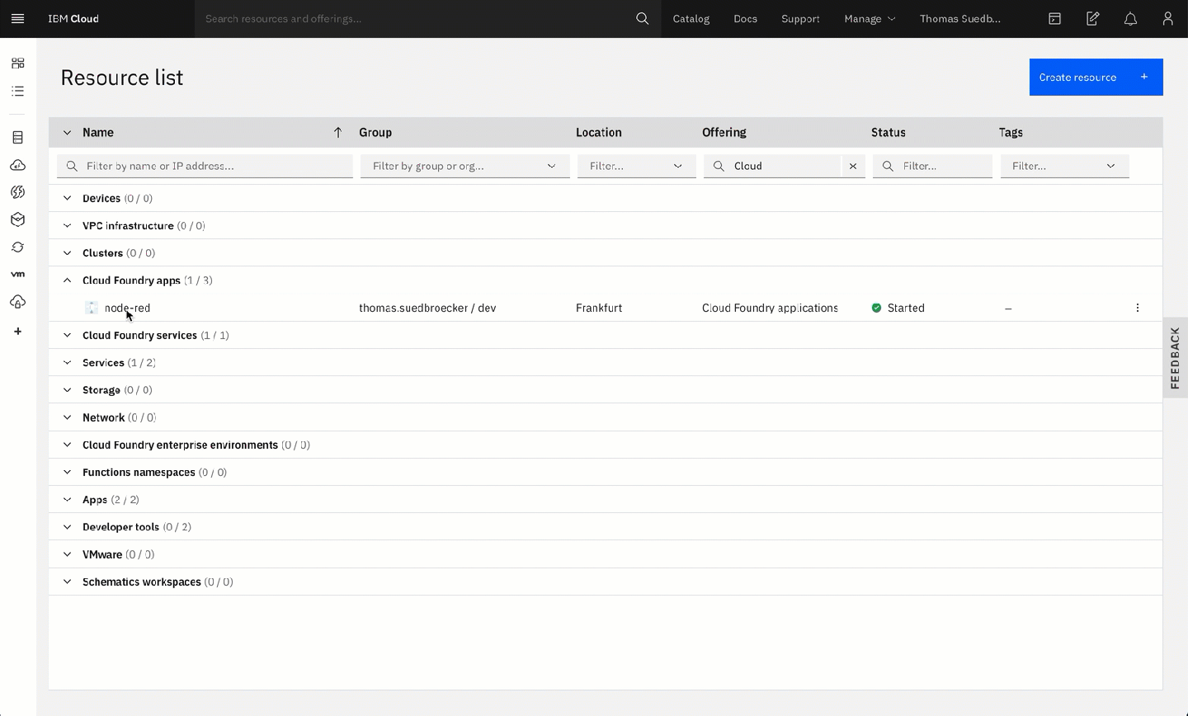This screenshot has width=1188, height=716.
Task: Open the node-red application link
Action: coord(127,308)
